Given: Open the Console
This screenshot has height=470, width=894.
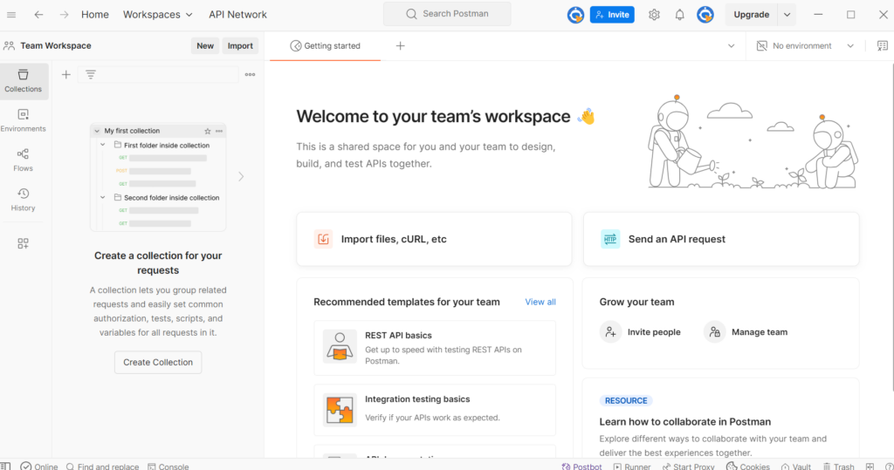Looking at the screenshot, I should (168, 466).
